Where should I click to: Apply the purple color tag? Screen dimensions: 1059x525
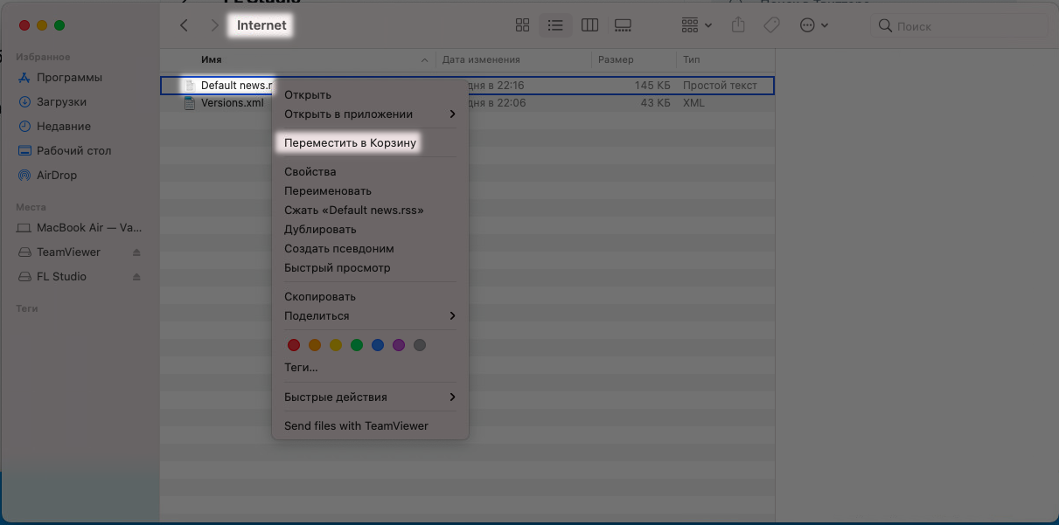(399, 345)
